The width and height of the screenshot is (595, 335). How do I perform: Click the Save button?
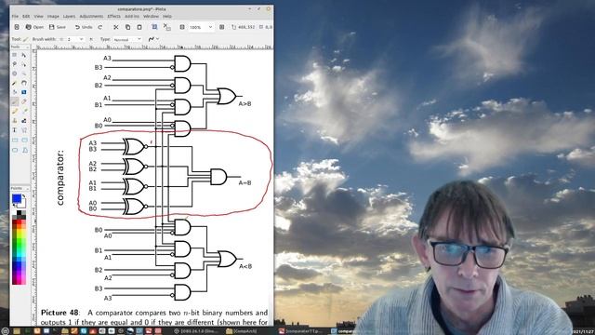click(x=58, y=27)
